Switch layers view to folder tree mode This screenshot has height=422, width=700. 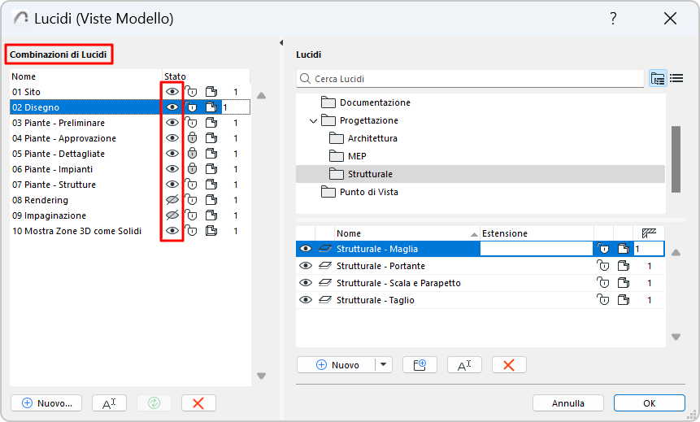658,79
